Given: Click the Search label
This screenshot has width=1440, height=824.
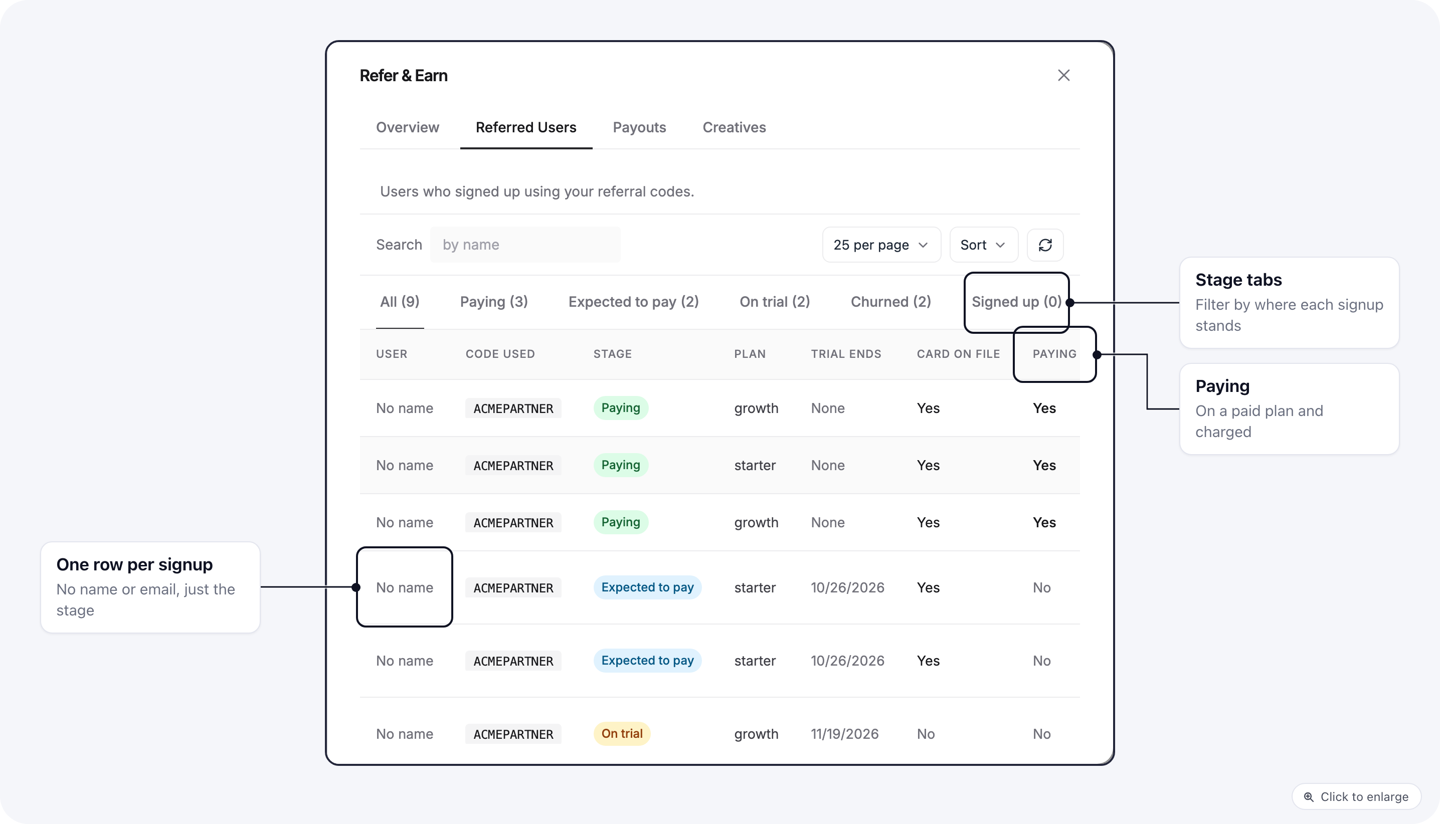Looking at the screenshot, I should pyautogui.click(x=399, y=245).
